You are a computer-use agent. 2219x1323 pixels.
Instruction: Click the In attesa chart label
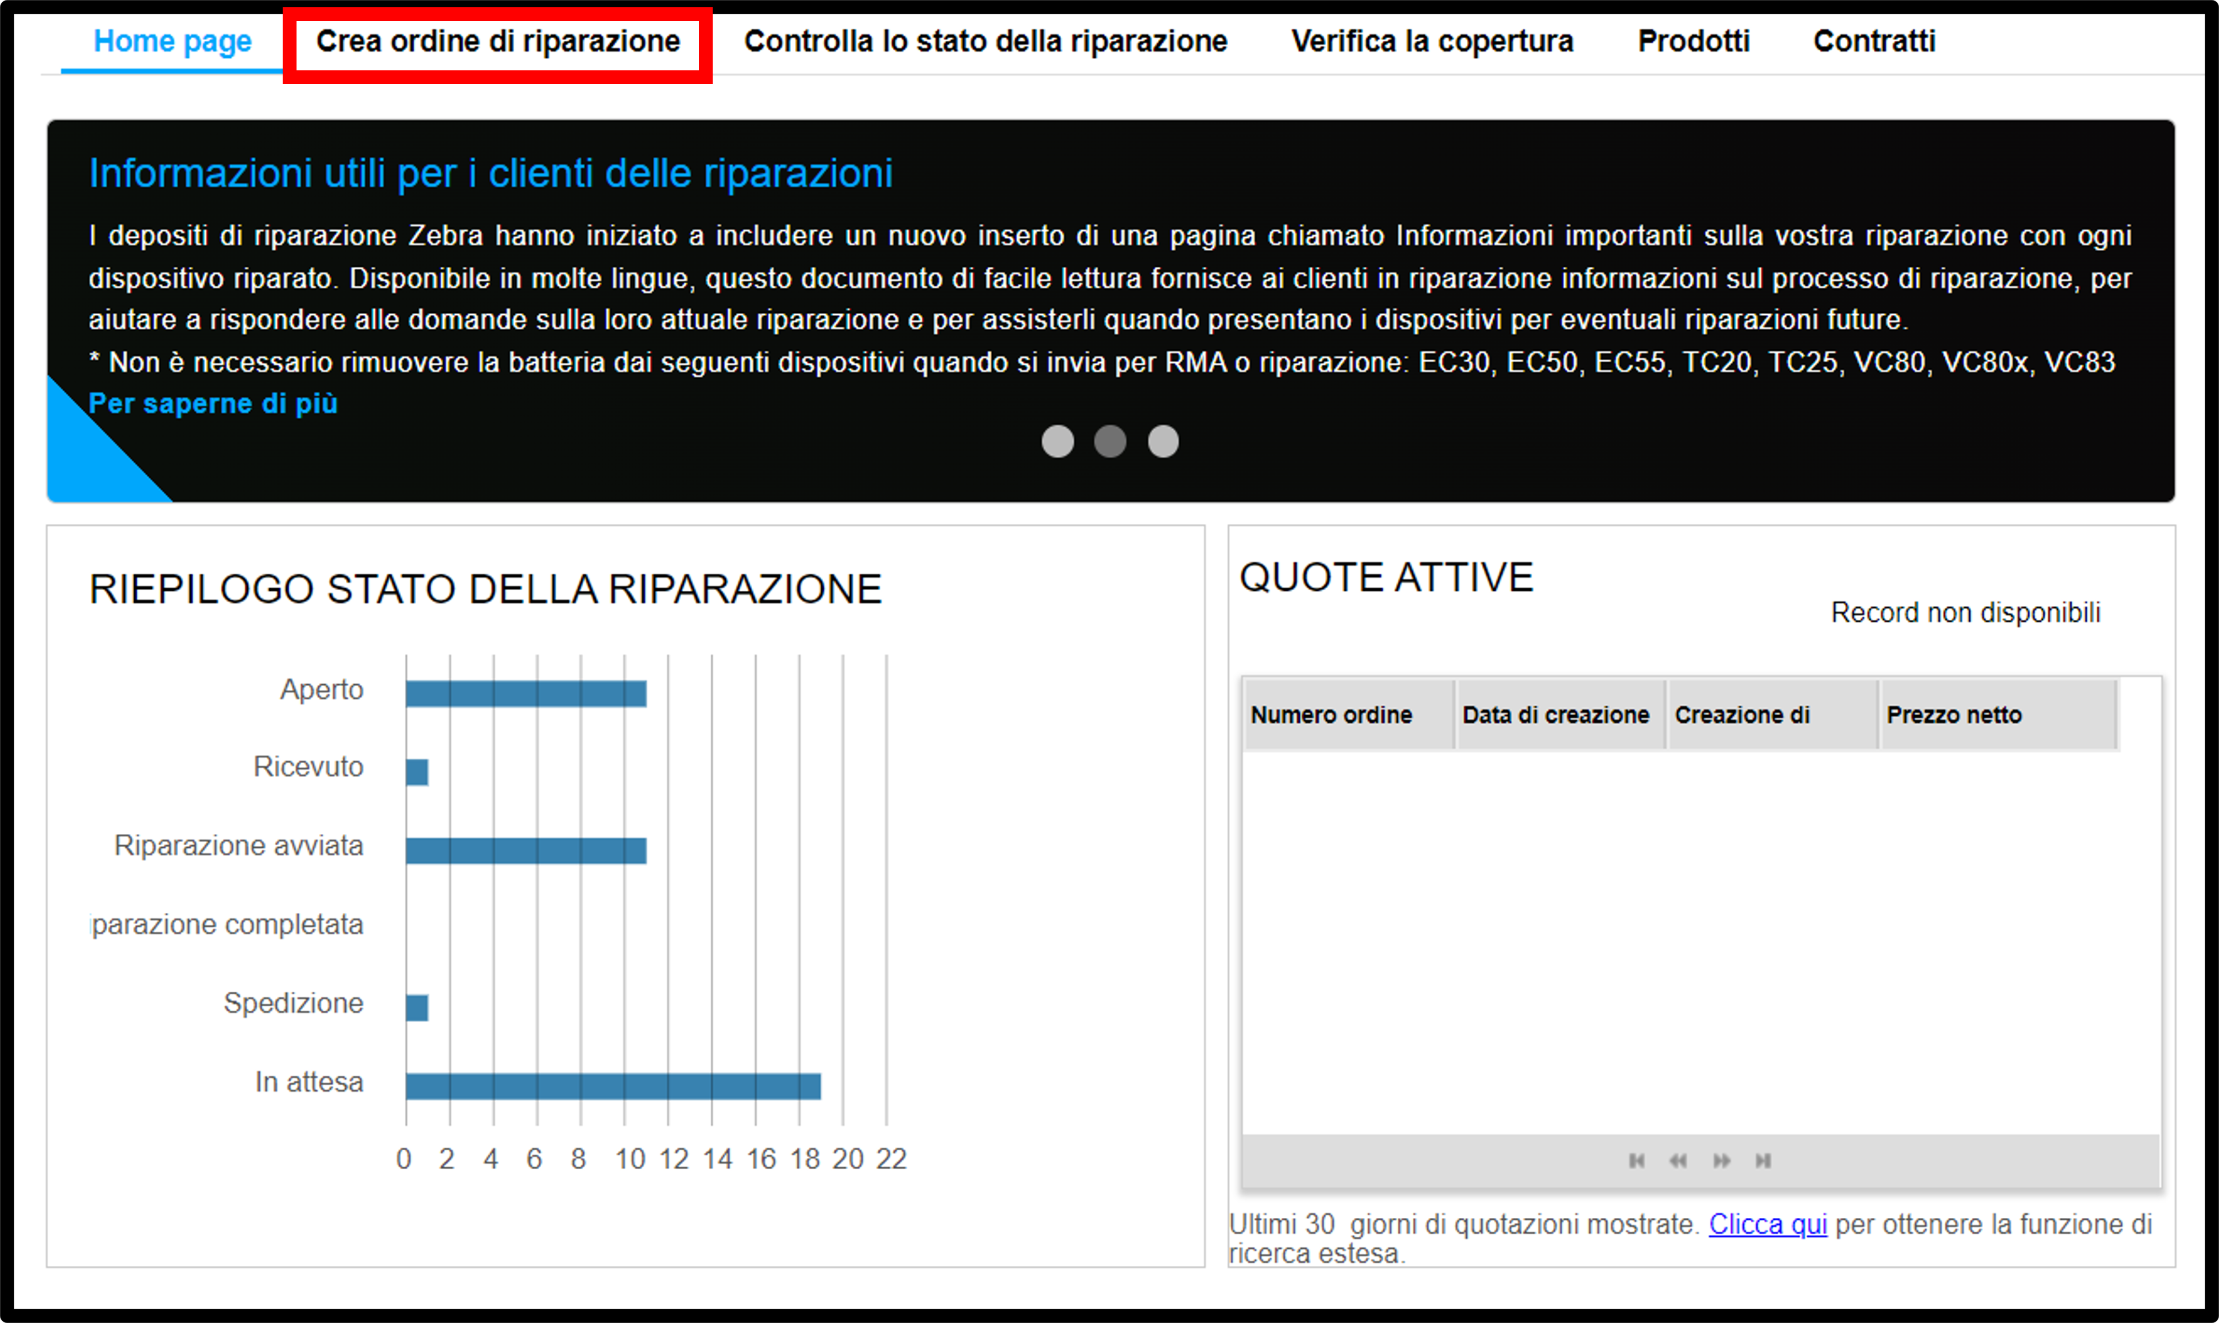pos(310,1081)
